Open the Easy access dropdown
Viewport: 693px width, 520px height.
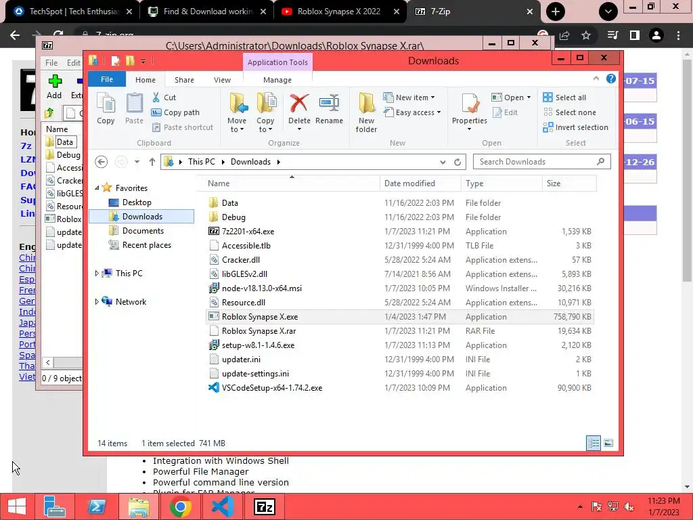(412, 112)
